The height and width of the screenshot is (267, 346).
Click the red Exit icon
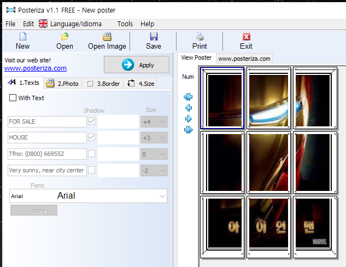247,37
